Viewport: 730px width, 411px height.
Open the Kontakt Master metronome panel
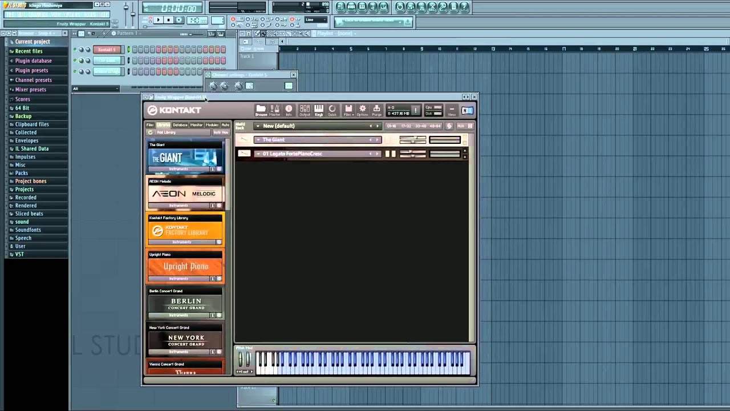275,110
